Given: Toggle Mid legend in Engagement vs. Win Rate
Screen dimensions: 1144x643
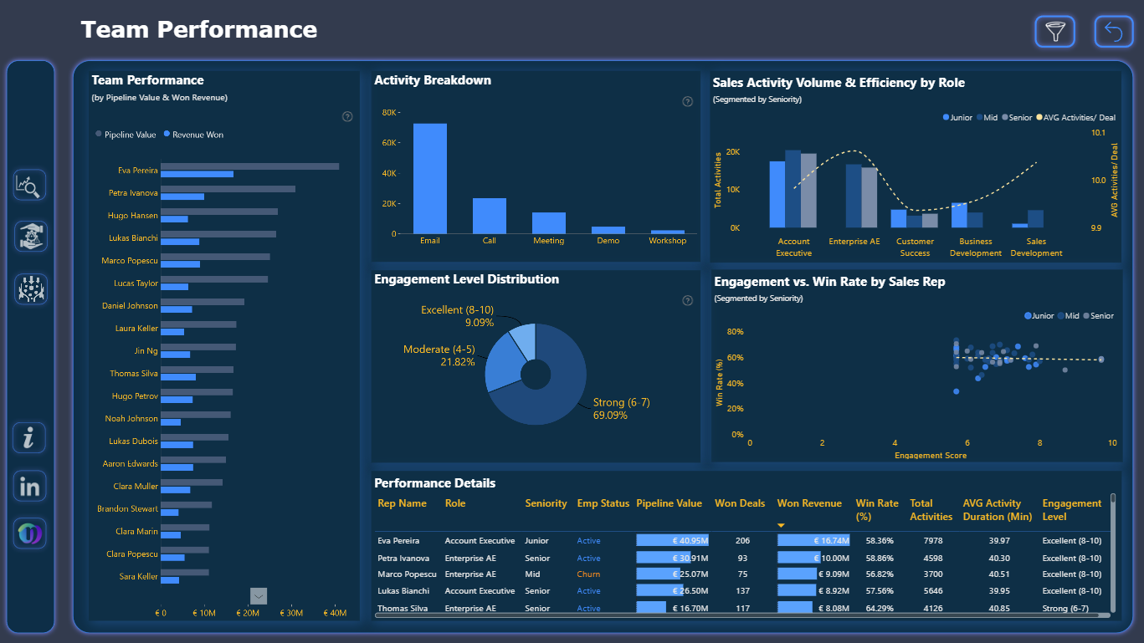Looking at the screenshot, I should tap(1069, 316).
